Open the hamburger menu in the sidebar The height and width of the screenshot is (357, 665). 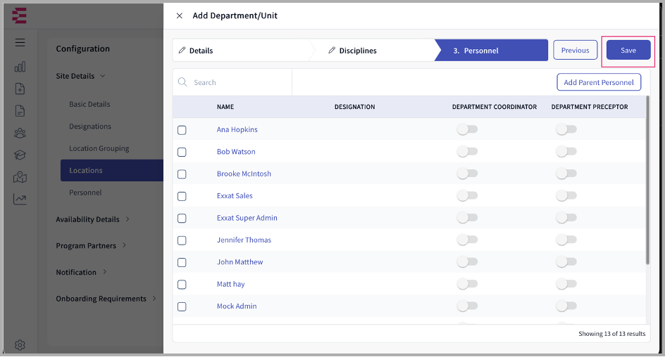[20, 42]
